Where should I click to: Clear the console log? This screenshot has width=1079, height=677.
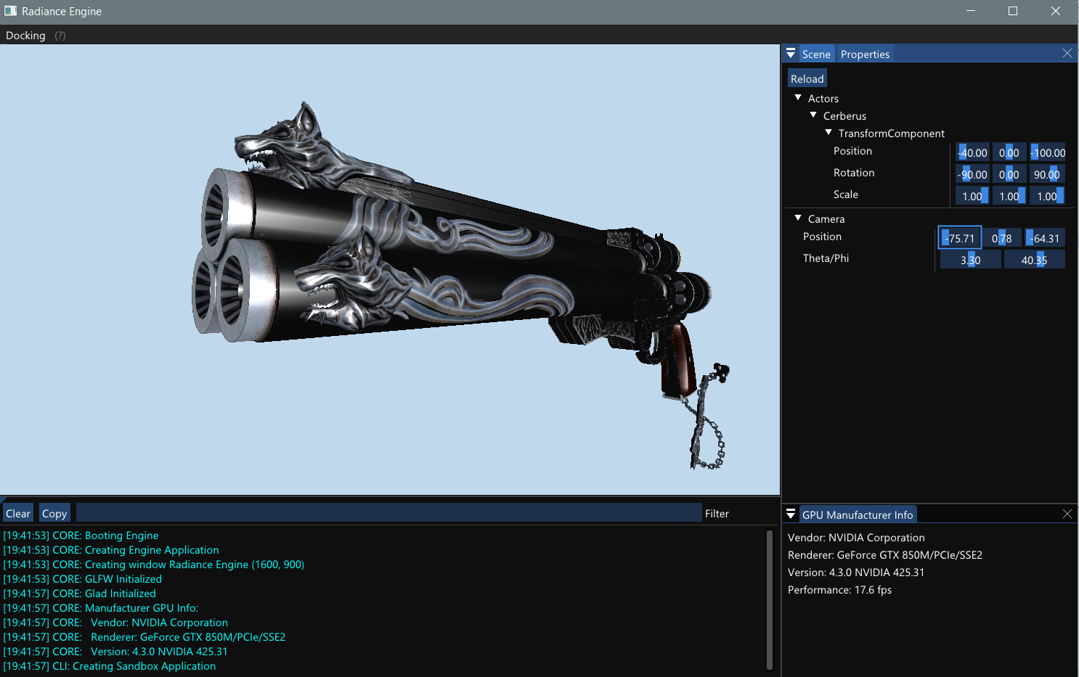pyautogui.click(x=18, y=514)
